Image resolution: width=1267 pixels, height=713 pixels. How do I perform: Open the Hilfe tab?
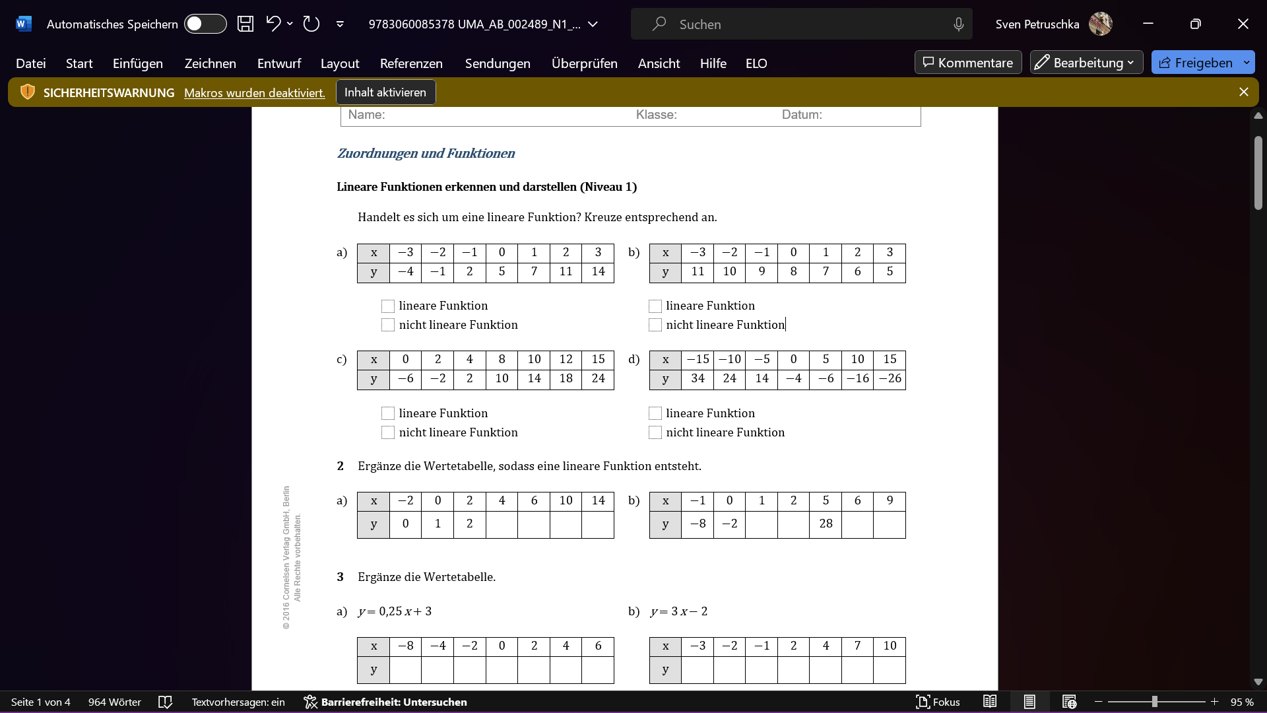point(713,63)
